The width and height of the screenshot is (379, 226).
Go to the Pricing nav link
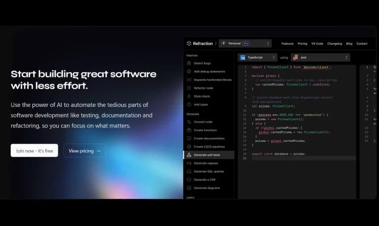[303, 44]
